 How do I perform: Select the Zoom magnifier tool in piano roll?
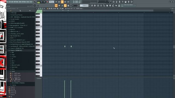tap(61, 8)
